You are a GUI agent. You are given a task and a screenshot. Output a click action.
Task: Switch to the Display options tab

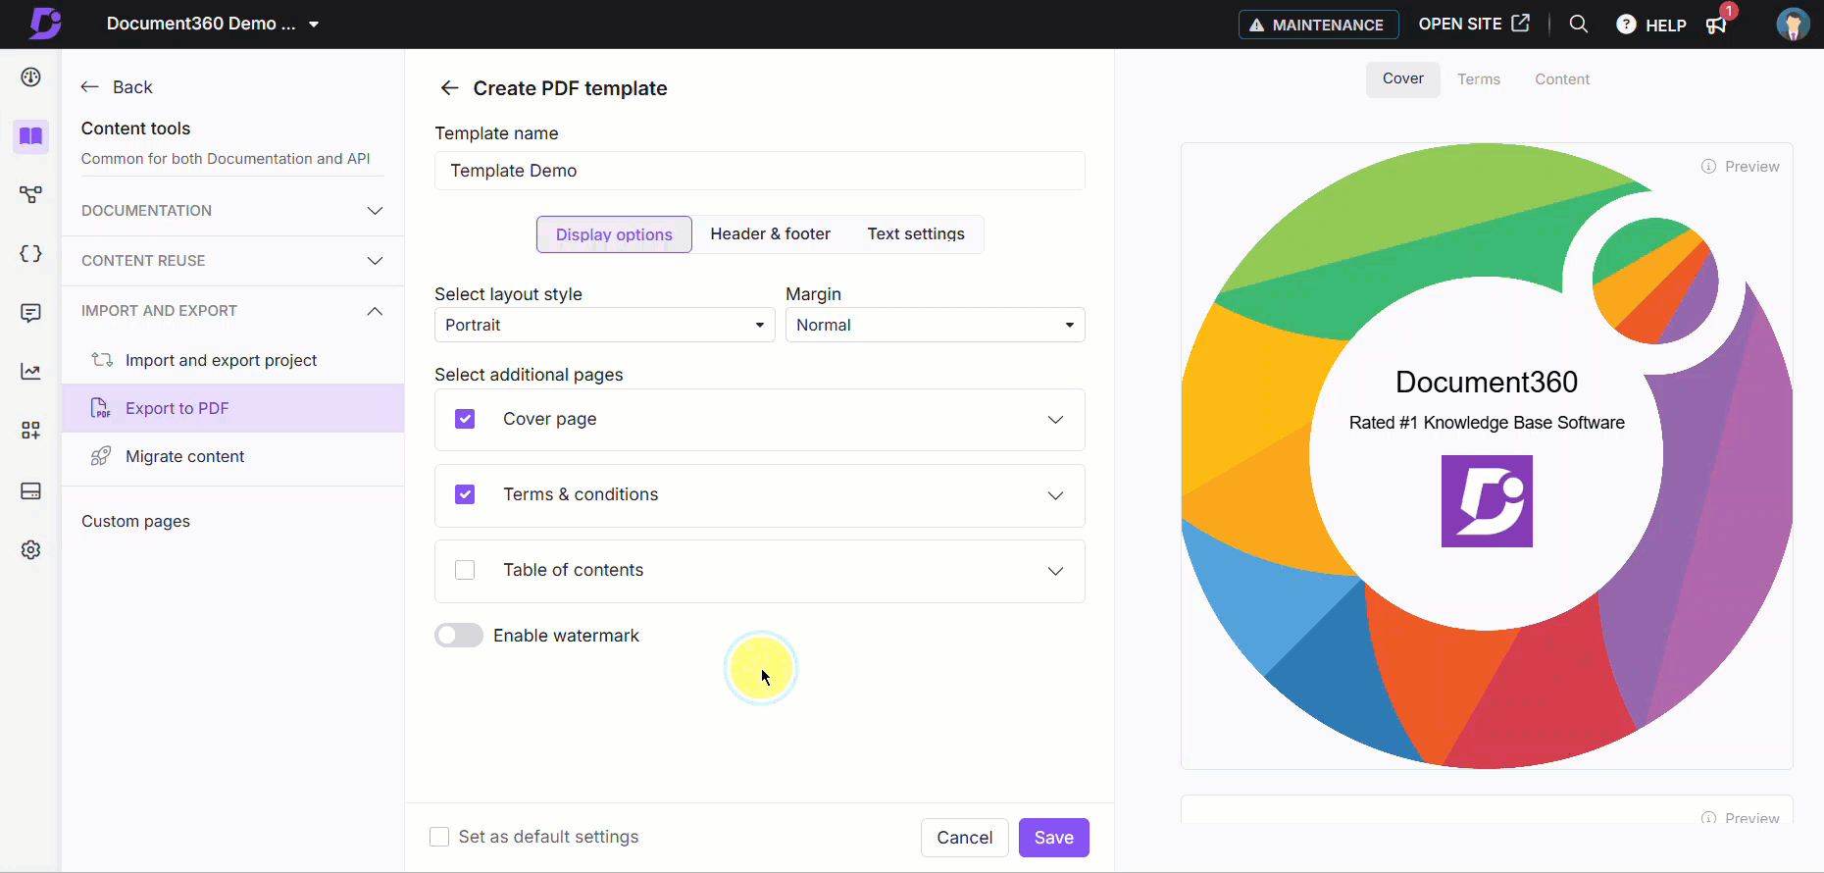pos(614,234)
